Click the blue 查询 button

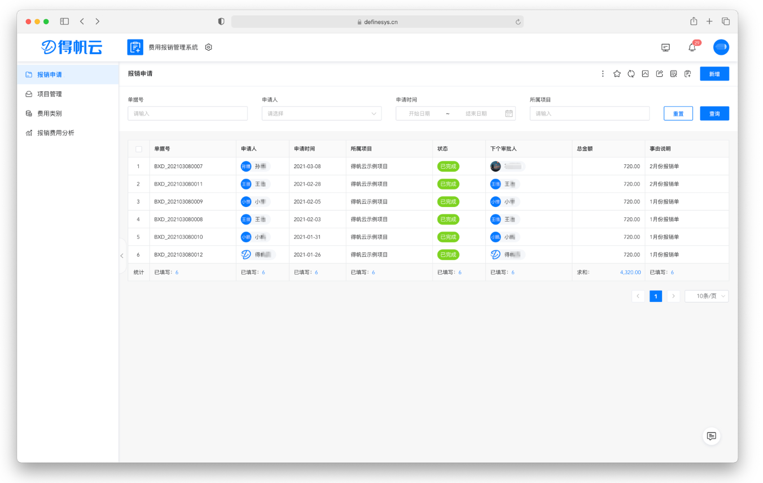tap(714, 113)
